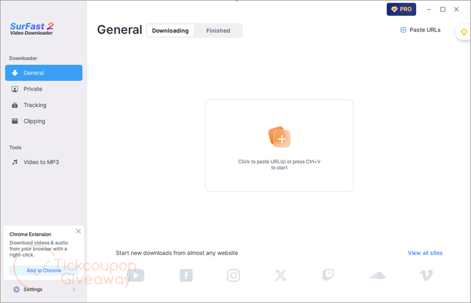
Task: Click the Private profile icon
Action: pyautogui.click(x=15, y=89)
